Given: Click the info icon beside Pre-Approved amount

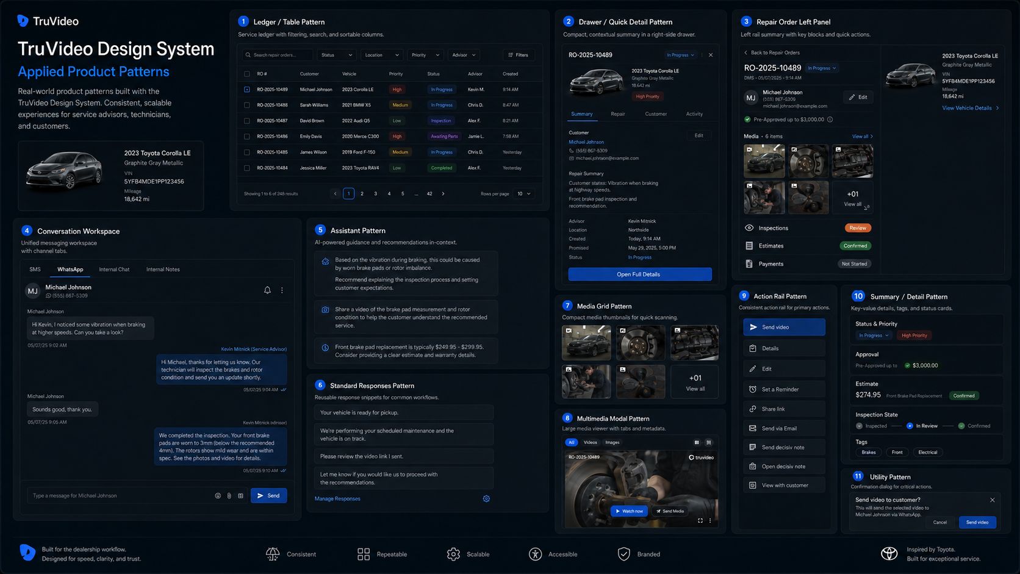Looking at the screenshot, I should (830, 120).
